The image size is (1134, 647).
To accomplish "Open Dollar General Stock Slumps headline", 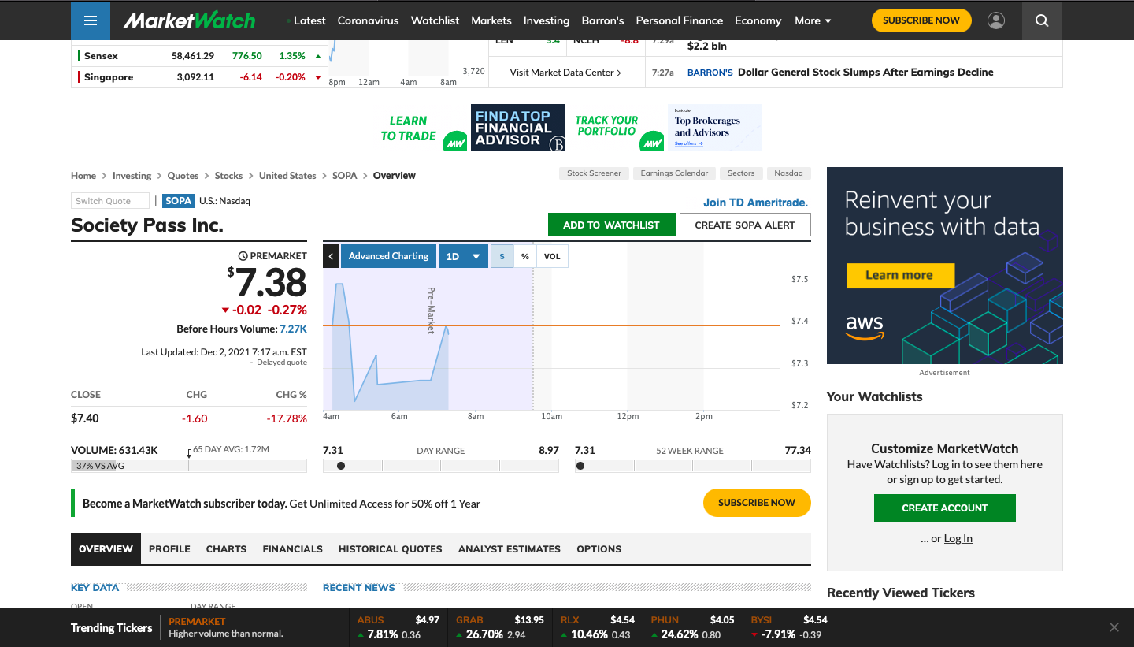I will point(865,72).
